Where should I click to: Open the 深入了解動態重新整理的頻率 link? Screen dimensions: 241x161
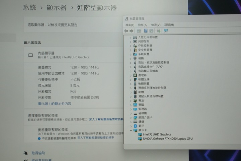pos(96,138)
